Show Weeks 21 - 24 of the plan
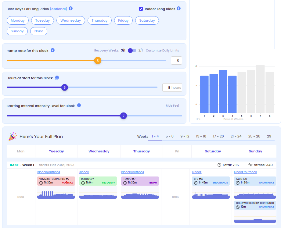The width and height of the screenshot is (281, 228). tap(236, 137)
